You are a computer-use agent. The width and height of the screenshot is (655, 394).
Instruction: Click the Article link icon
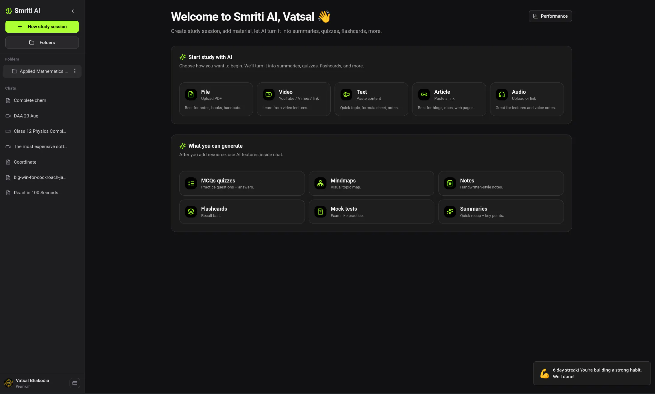(424, 95)
